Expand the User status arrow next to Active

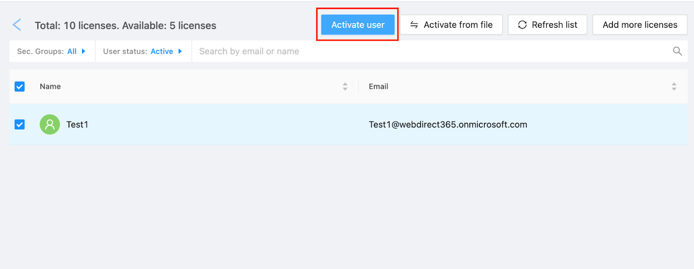[180, 51]
